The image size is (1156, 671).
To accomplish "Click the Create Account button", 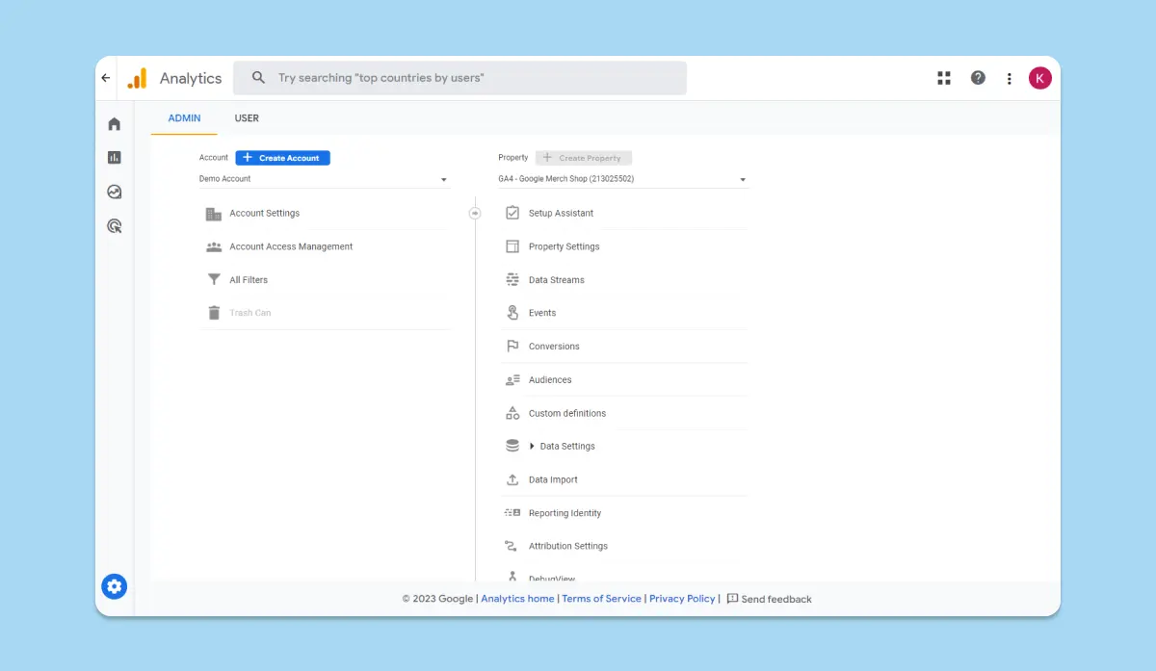I will [282, 158].
